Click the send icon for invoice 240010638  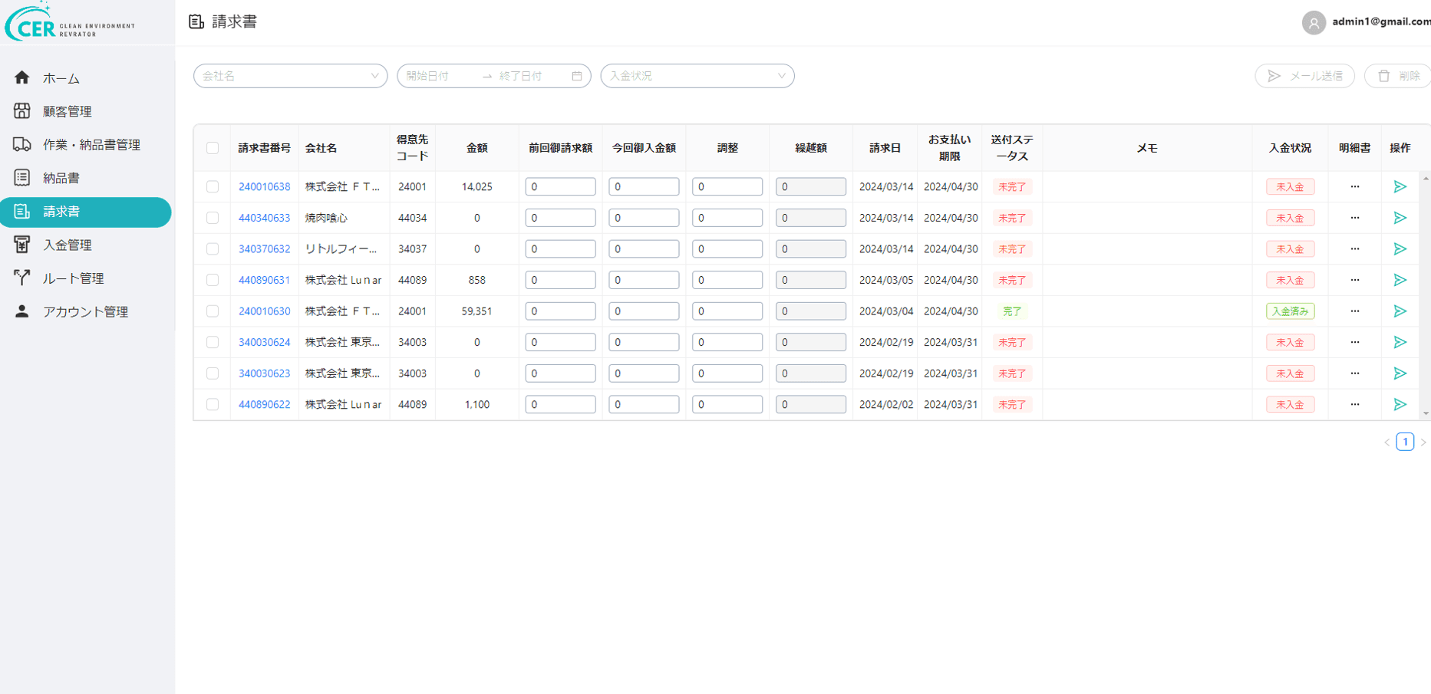(1400, 186)
